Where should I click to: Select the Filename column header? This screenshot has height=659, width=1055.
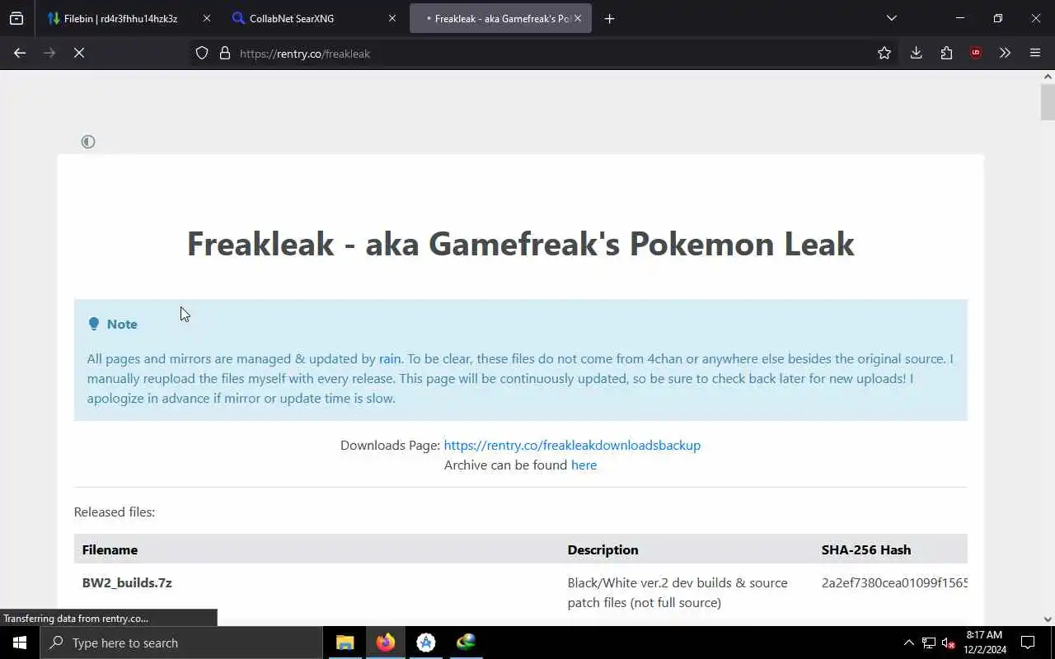click(x=110, y=549)
